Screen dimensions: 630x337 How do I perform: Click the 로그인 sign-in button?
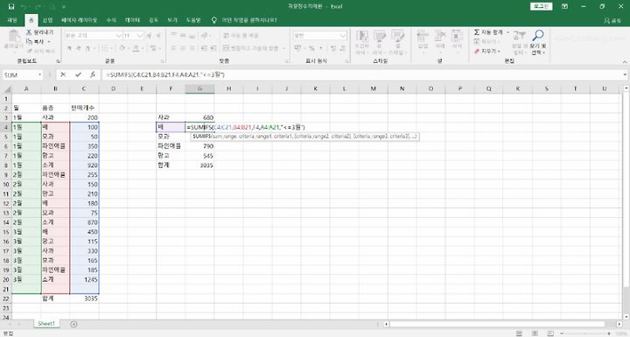pyautogui.click(x=542, y=6)
